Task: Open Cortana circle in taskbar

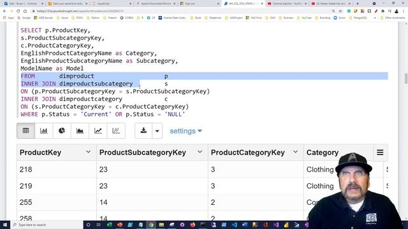Action: [x=88, y=225]
